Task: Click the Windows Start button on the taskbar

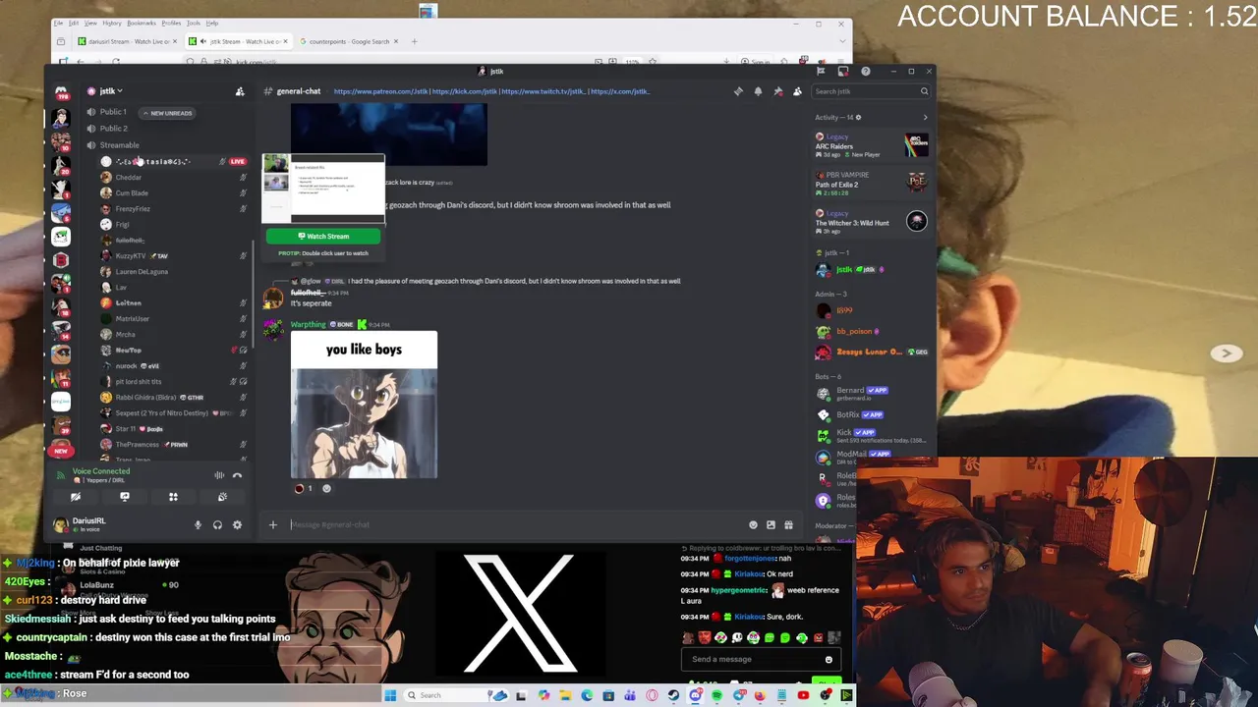Action: tap(390, 695)
